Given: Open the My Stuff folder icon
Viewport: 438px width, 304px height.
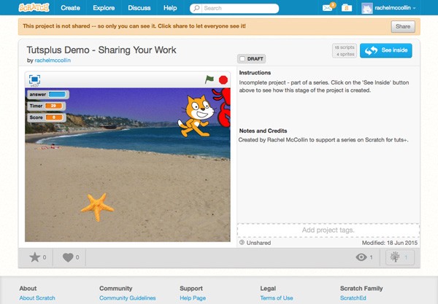Looking at the screenshot, I should (347, 8).
